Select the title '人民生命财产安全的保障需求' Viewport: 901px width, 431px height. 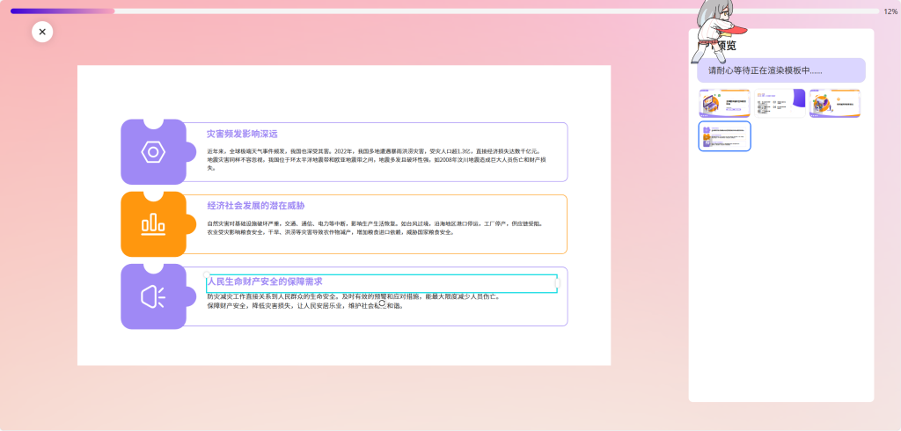pos(265,281)
